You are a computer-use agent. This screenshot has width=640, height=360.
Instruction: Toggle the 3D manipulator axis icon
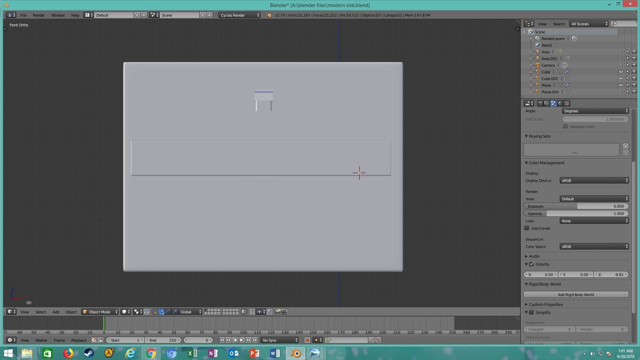tap(155, 312)
